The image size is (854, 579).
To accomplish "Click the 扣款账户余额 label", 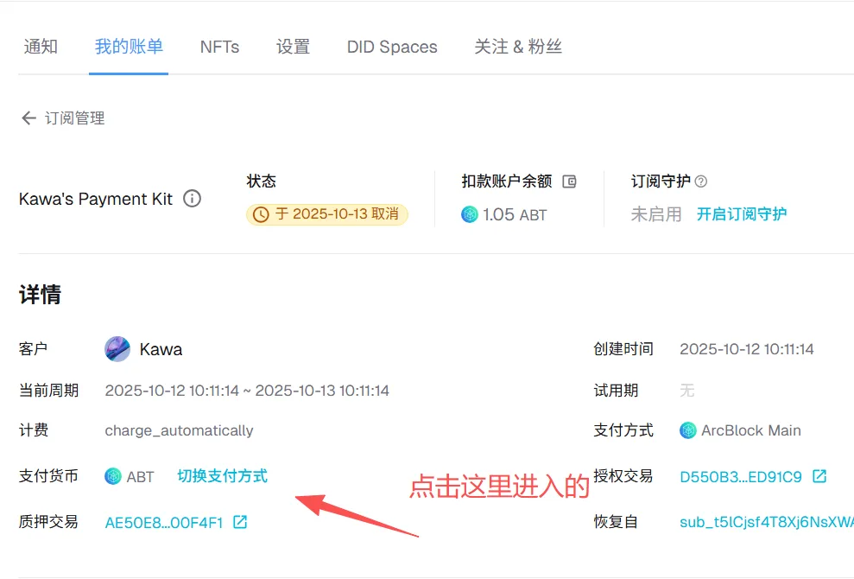I will [507, 181].
